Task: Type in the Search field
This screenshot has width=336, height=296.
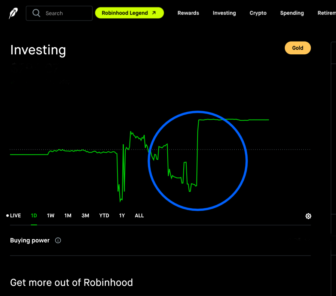Action: 65,13
